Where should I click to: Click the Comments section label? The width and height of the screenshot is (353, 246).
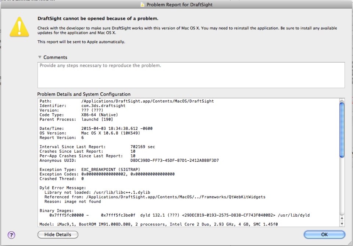pyautogui.click(x=55, y=57)
